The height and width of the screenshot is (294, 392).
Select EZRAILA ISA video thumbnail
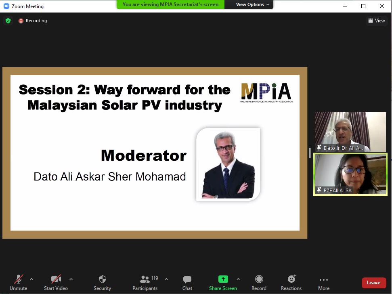pyautogui.click(x=350, y=174)
